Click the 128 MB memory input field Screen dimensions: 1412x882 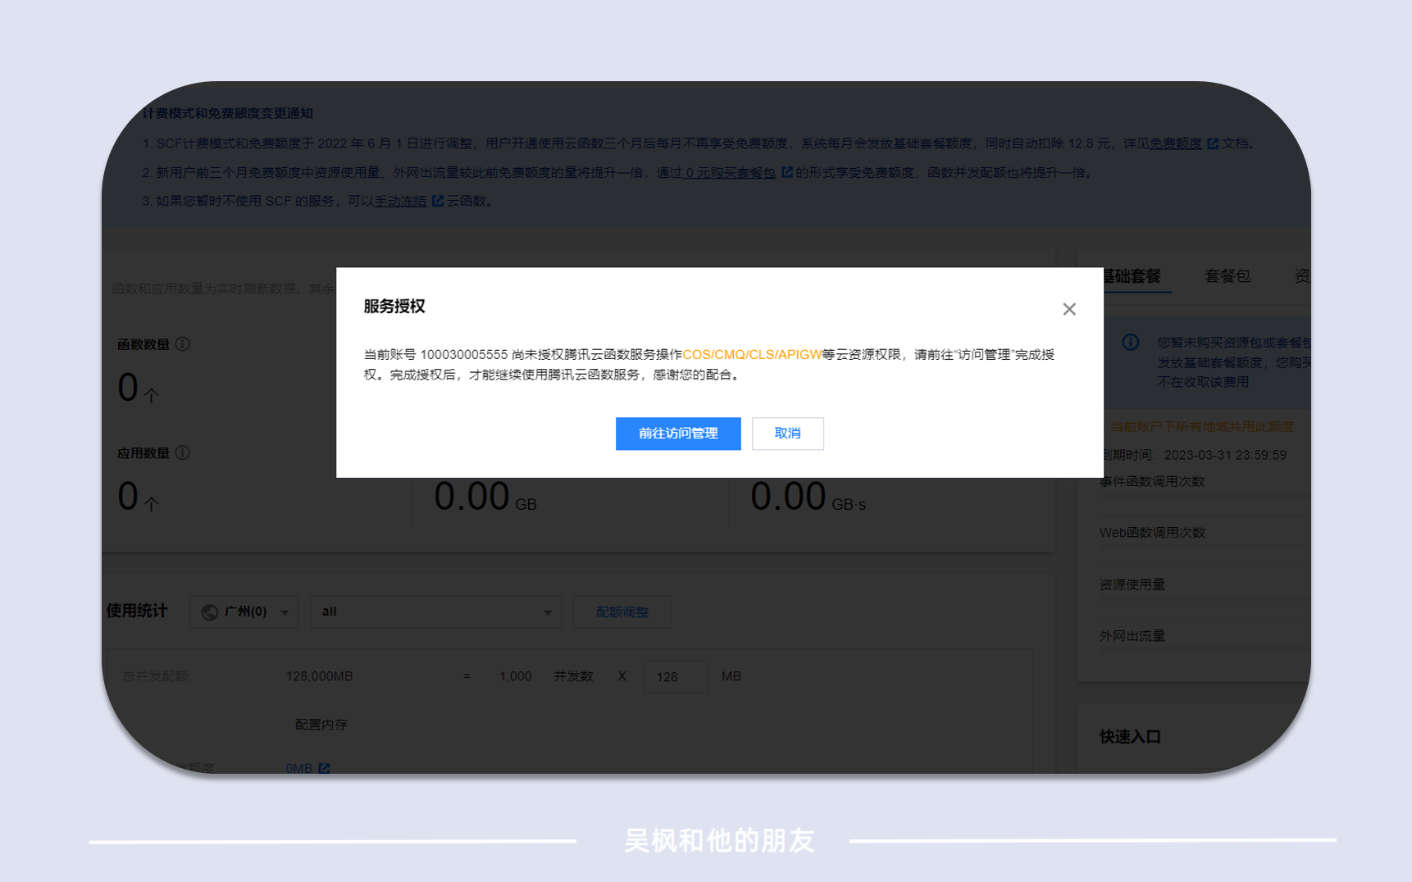[676, 677]
